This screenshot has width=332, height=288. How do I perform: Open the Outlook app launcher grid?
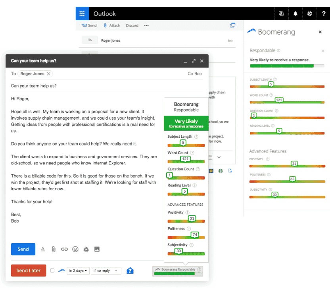pyautogui.click(x=82, y=14)
